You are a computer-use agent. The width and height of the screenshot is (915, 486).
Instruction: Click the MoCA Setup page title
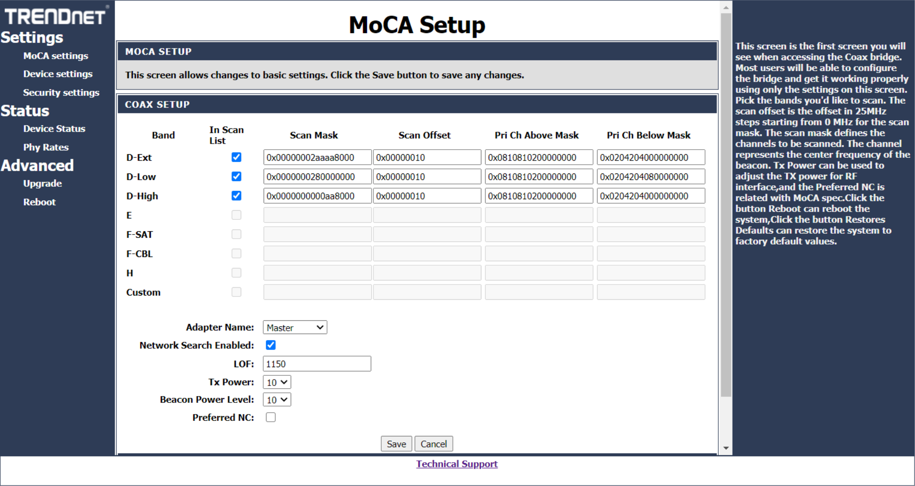pyautogui.click(x=417, y=25)
